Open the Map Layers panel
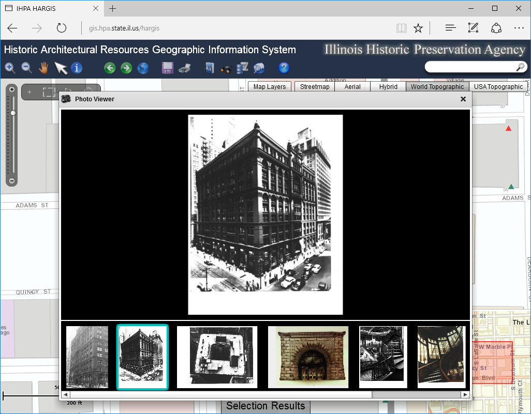This screenshot has height=414, width=531. click(270, 87)
